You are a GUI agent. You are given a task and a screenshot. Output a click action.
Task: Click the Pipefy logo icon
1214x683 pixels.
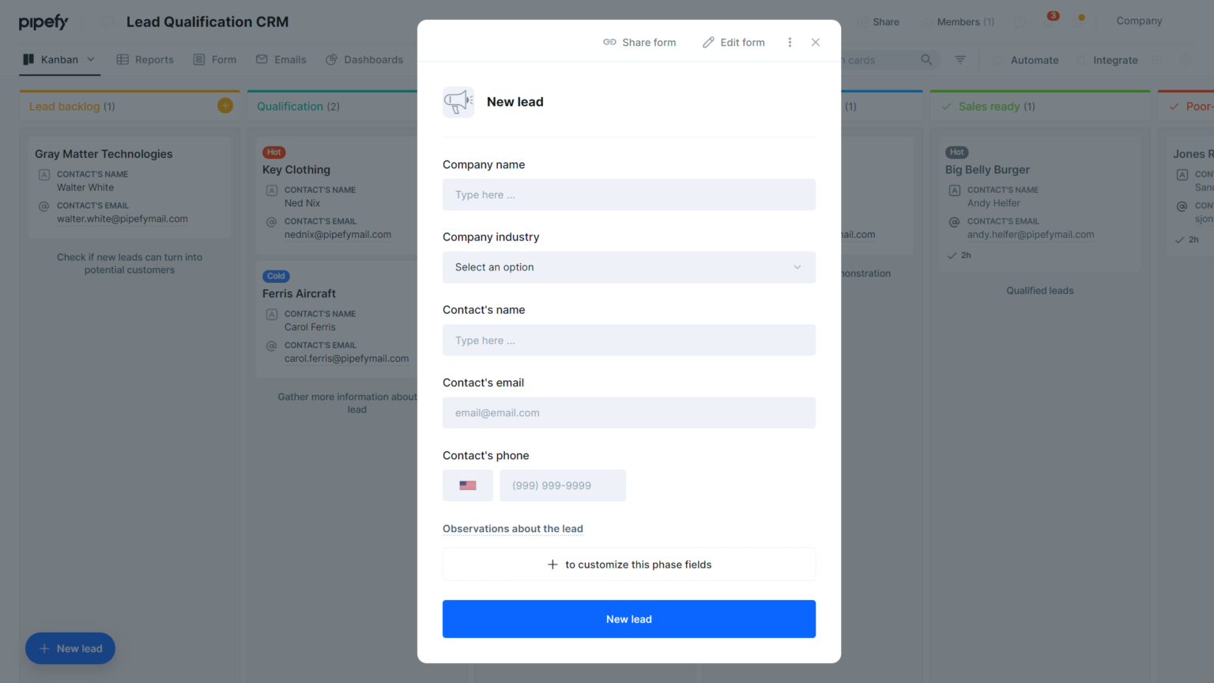(43, 21)
